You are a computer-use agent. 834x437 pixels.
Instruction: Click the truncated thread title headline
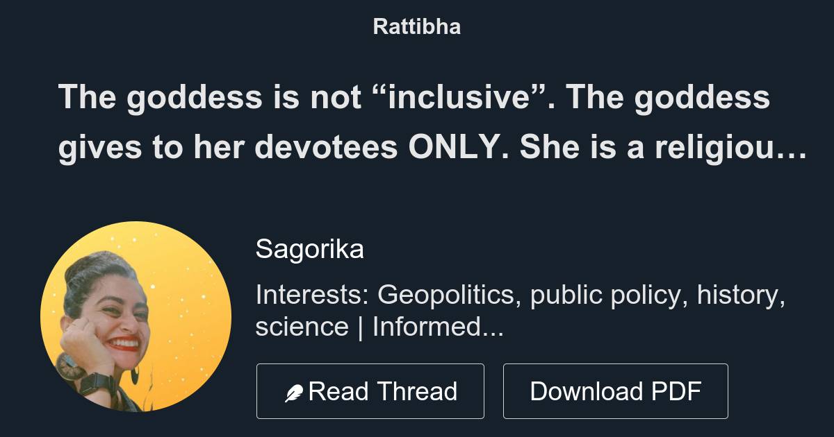(417, 125)
